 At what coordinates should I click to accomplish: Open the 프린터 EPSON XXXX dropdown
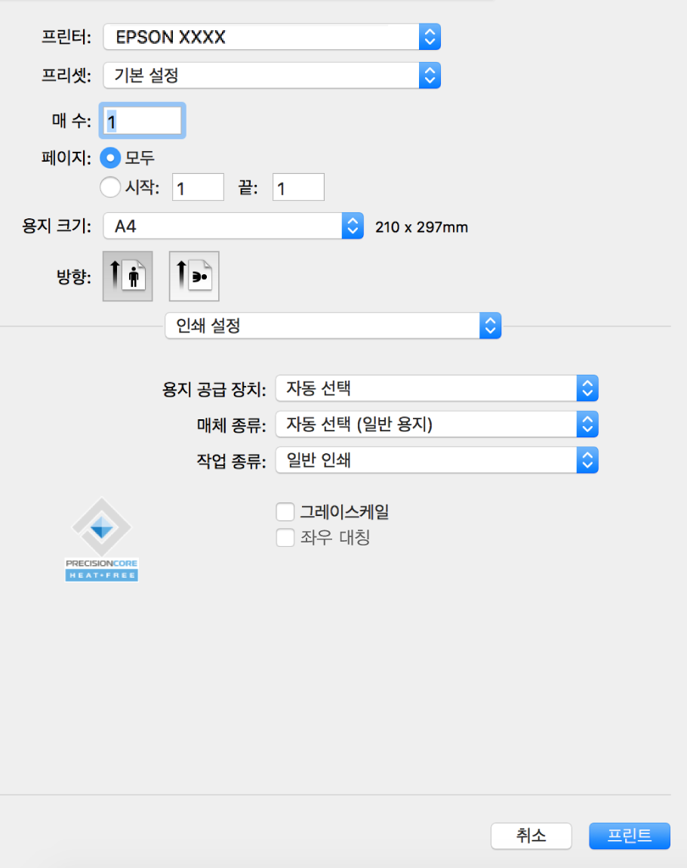pos(272,36)
